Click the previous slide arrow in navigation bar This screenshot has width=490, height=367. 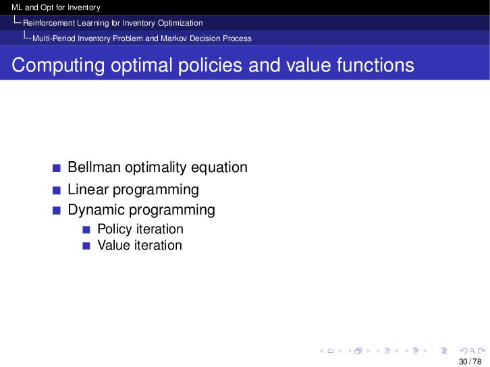click(321, 351)
